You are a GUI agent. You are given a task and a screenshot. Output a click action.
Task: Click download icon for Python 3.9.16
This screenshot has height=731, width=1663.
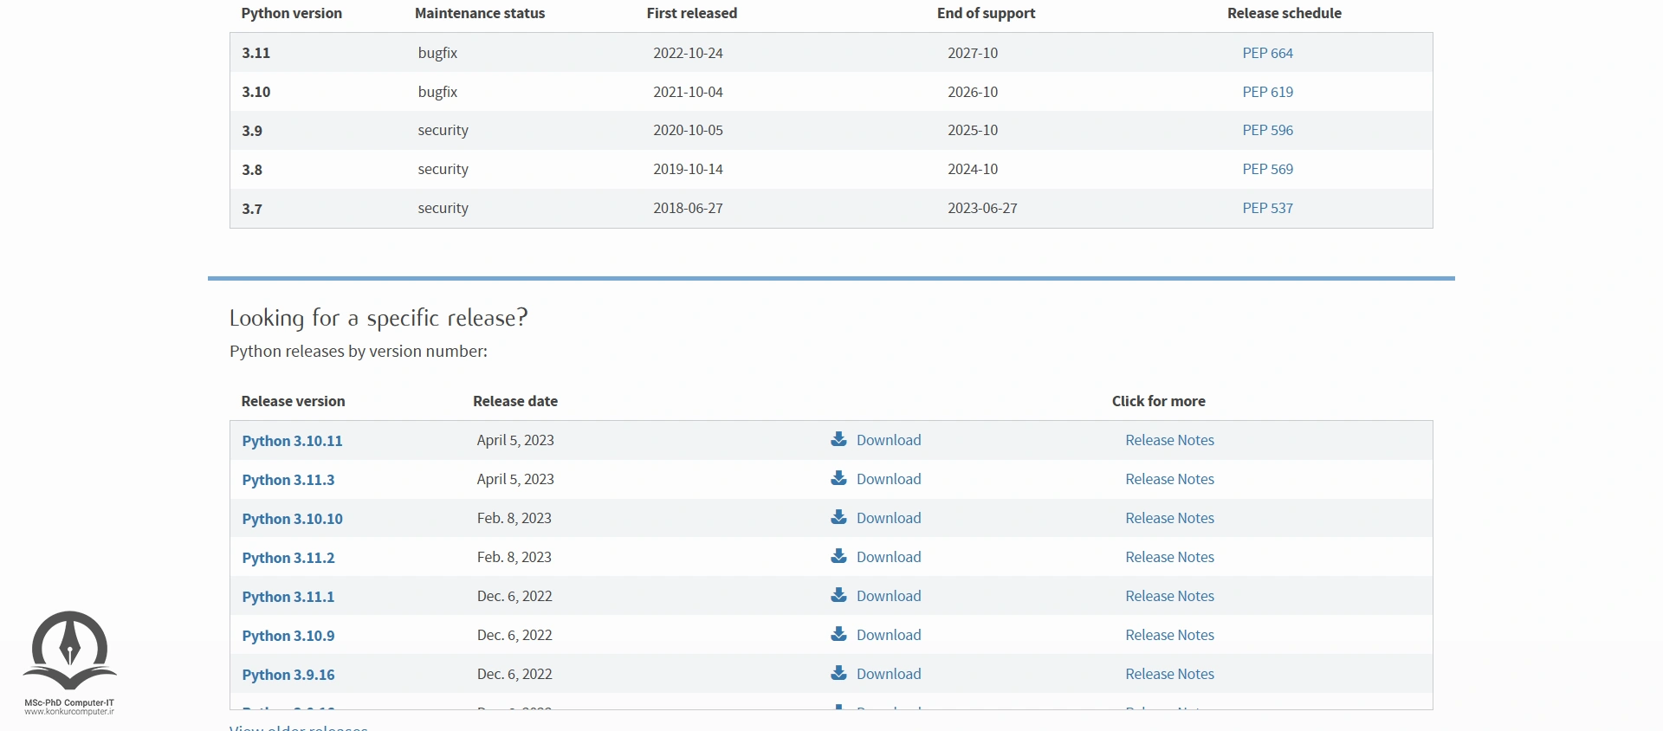pos(838,673)
